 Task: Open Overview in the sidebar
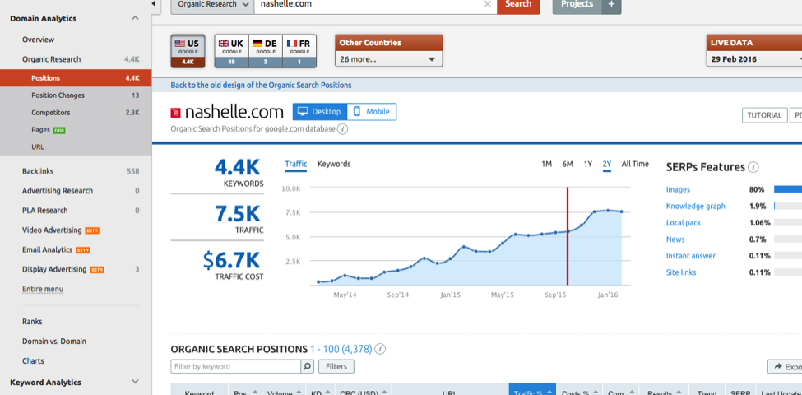(x=39, y=39)
